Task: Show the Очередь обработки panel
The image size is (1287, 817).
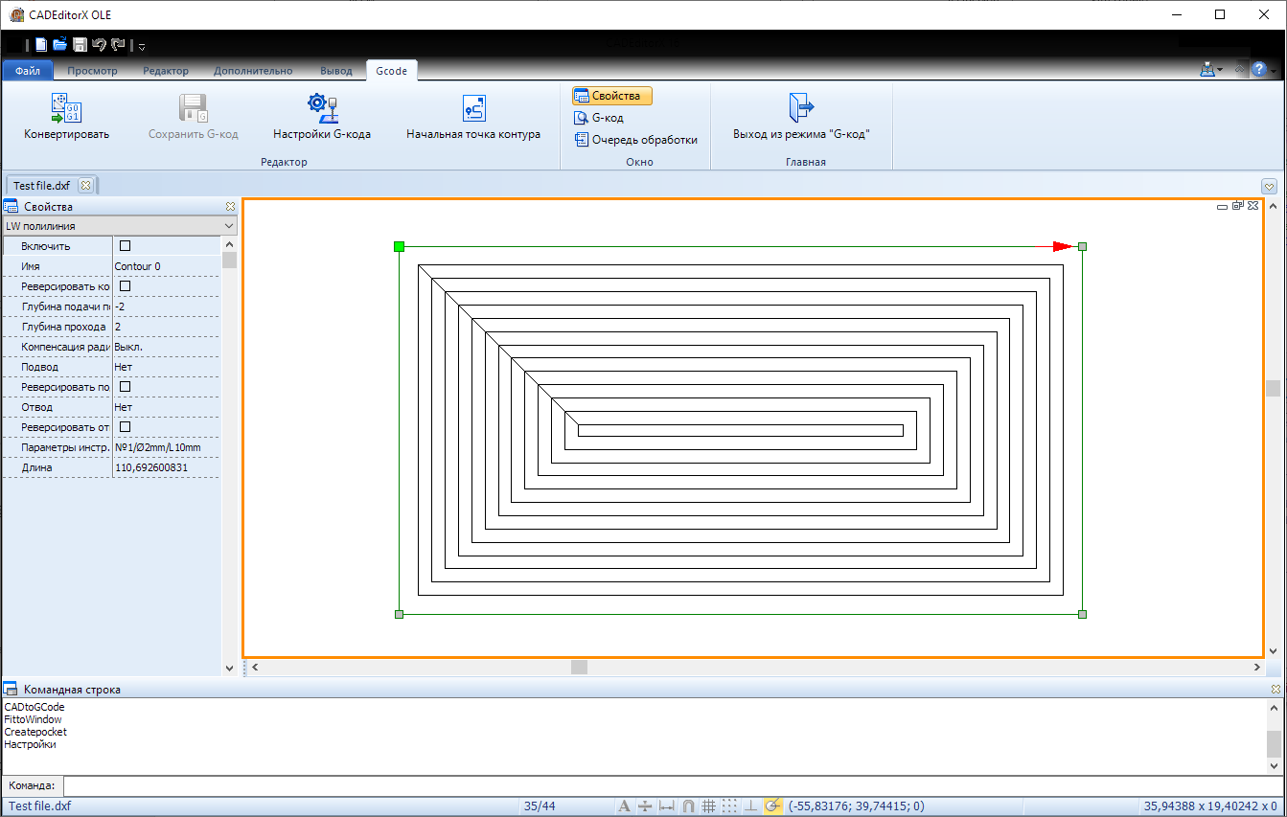Action: [636, 140]
